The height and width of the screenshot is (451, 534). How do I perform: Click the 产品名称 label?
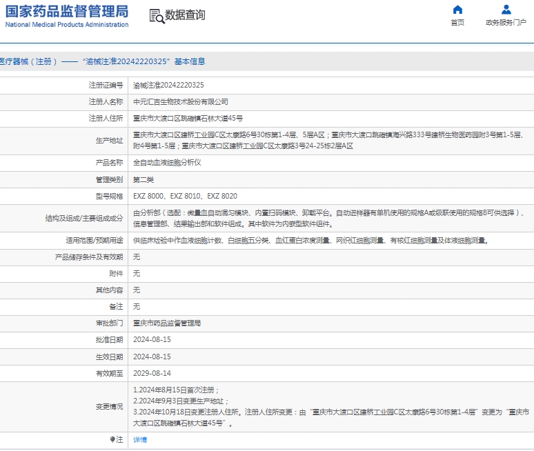click(109, 163)
